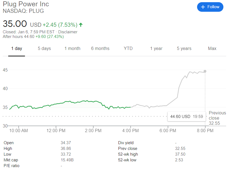Click the Low value 33.72
Viewport: 236px width, 178px height.
point(66,154)
